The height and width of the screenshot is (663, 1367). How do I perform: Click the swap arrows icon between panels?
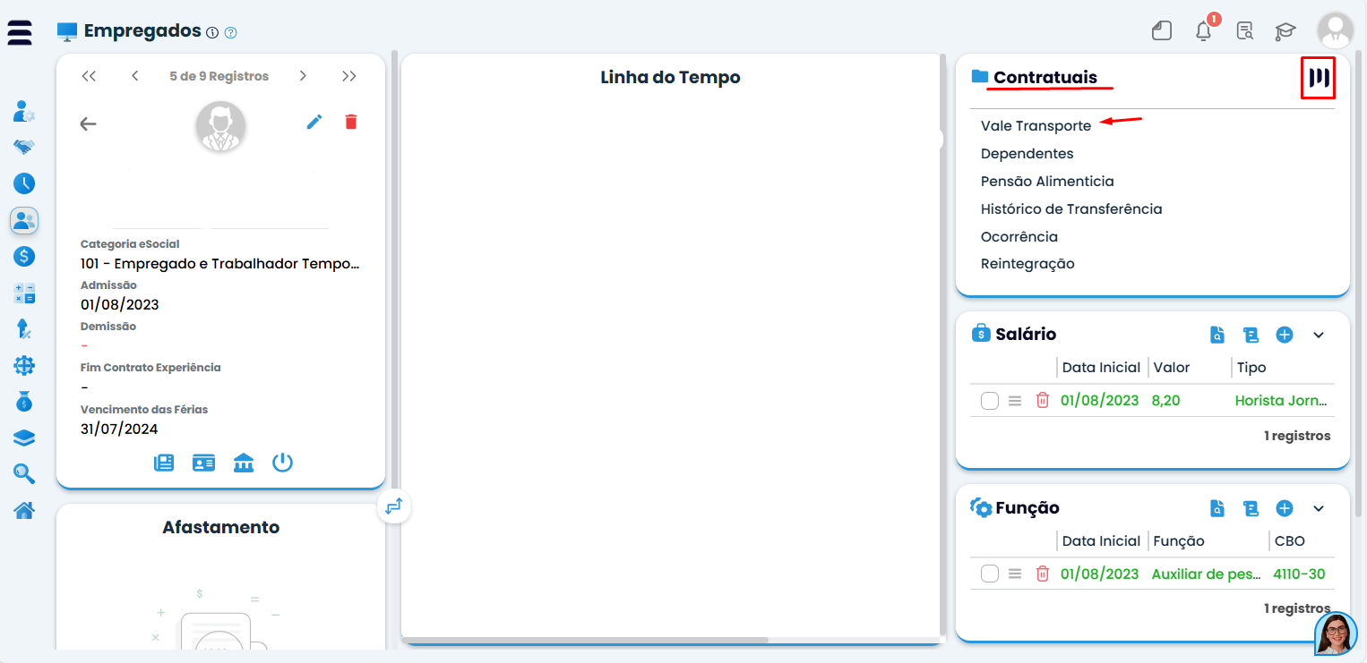tap(394, 506)
